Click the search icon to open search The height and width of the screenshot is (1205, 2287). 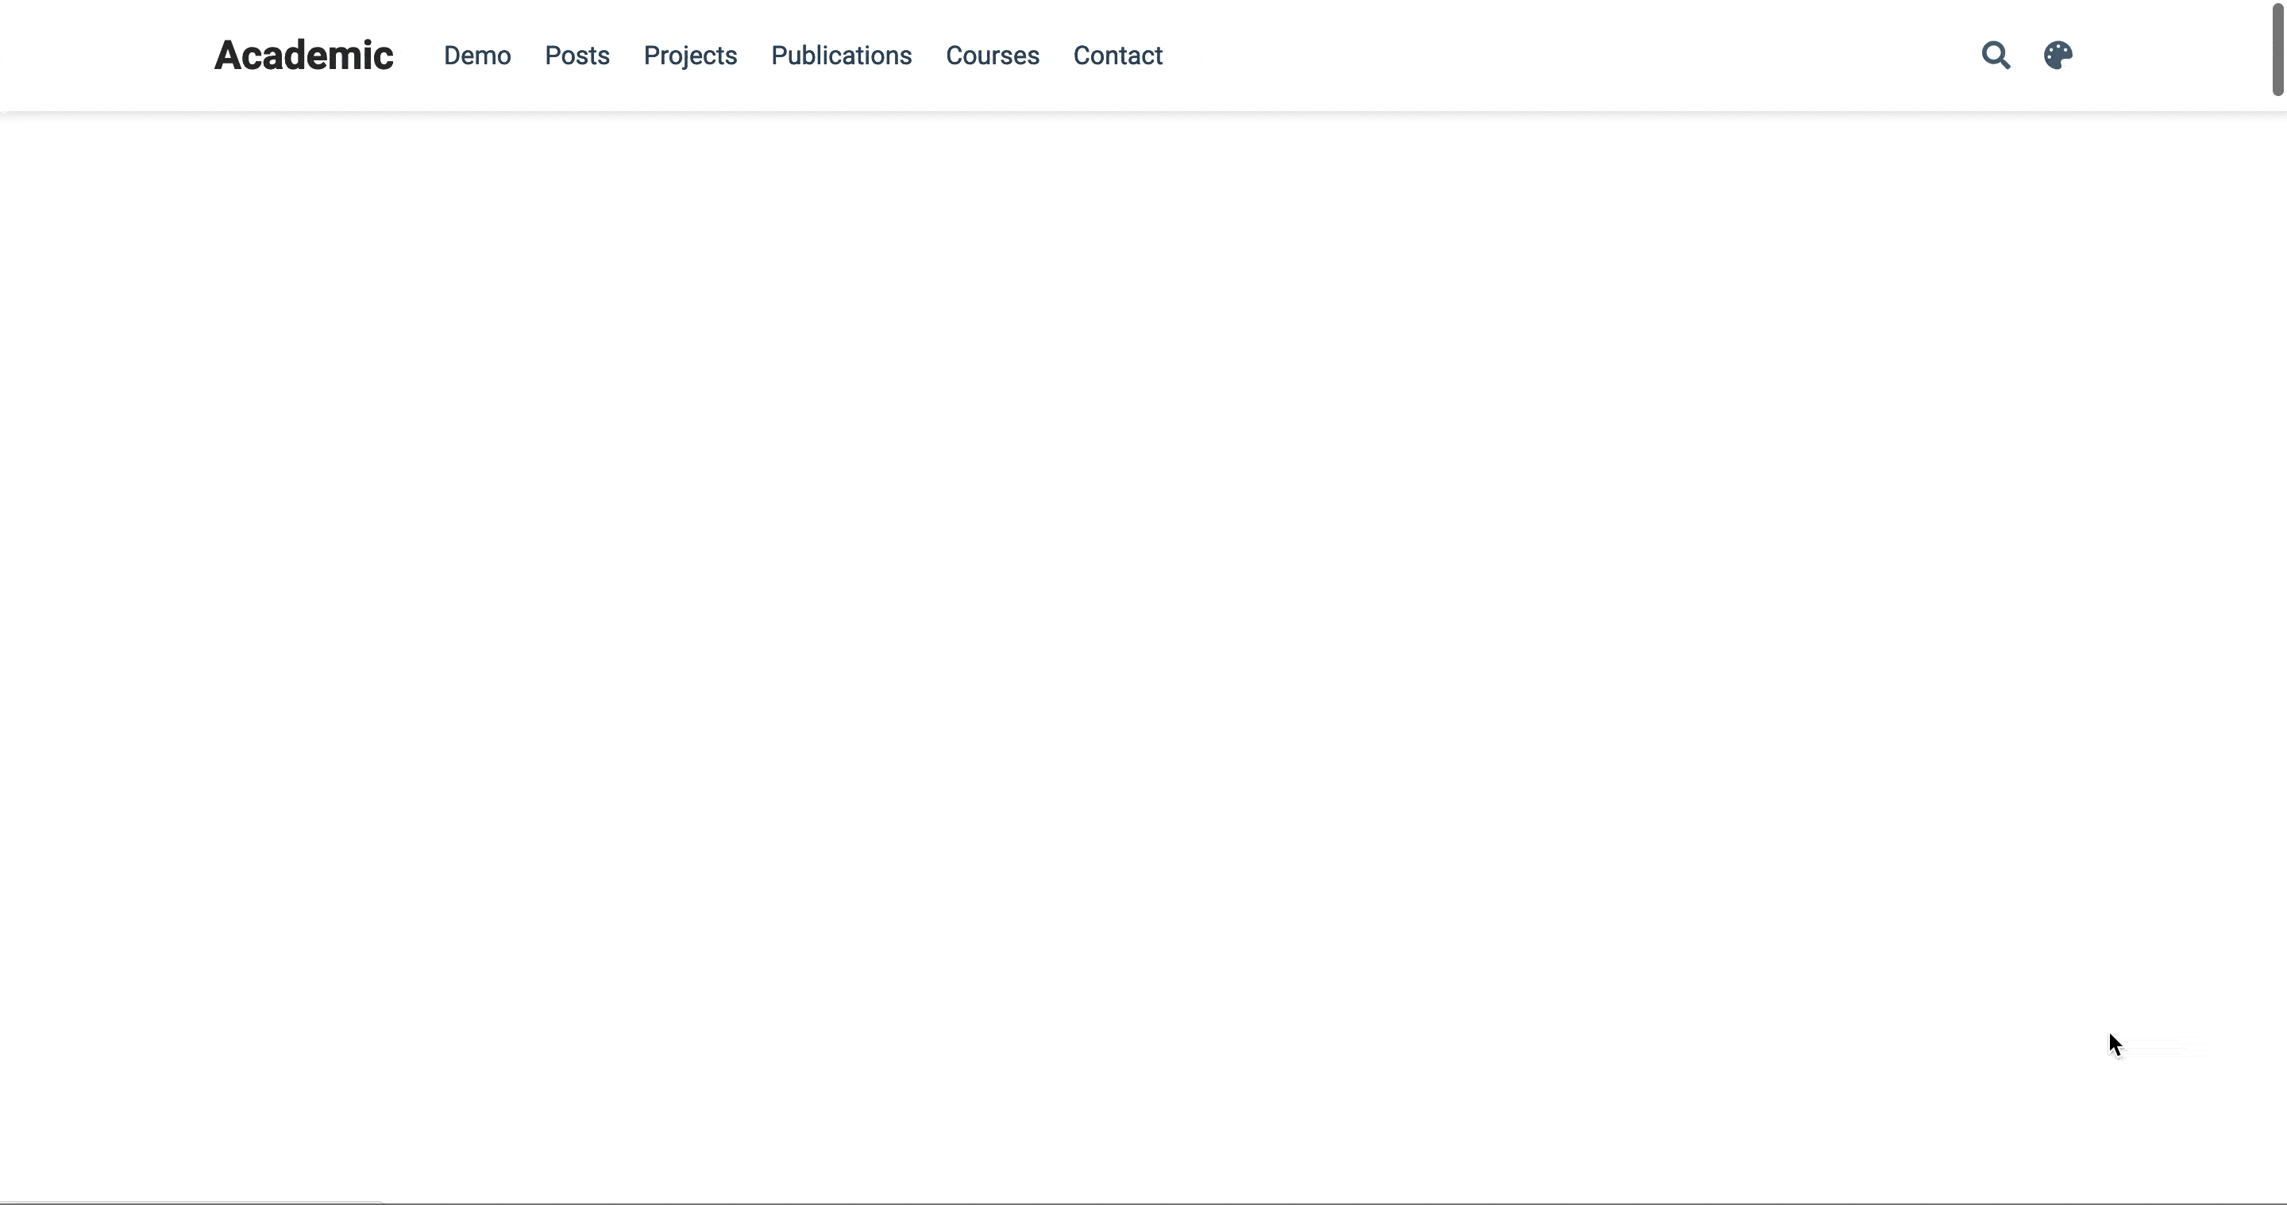pos(1996,55)
